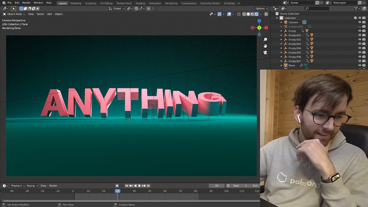Image resolution: width=368 pixels, height=207 pixels.
Task: Play the animation forward
Action: point(139,186)
